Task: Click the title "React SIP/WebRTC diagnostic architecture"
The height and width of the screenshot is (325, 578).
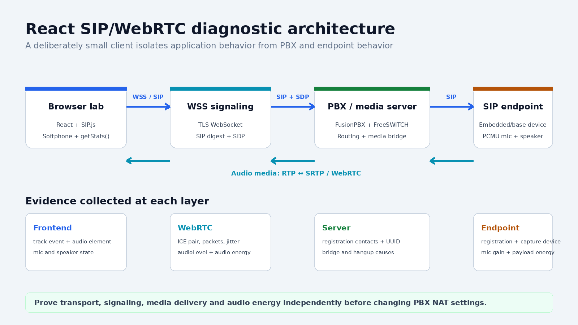Action: point(210,29)
